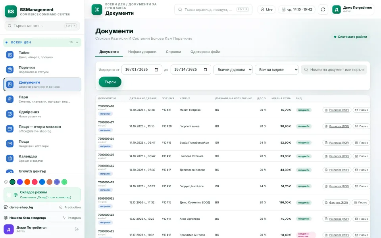The height and width of the screenshot is (238, 381).
Task: Click order number #10421
Action: point(166,110)
